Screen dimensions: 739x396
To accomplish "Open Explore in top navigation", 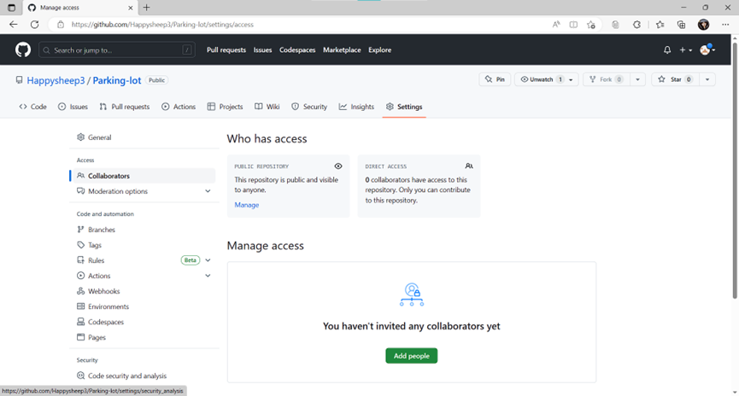I will click(380, 49).
